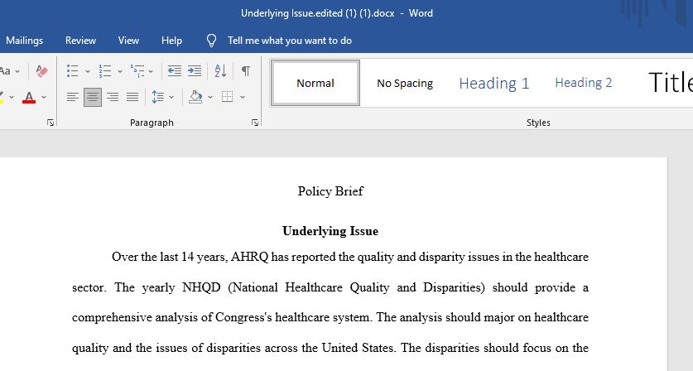Open the Shading color dropdown arrow
The height and width of the screenshot is (371, 693).
click(210, 97)
